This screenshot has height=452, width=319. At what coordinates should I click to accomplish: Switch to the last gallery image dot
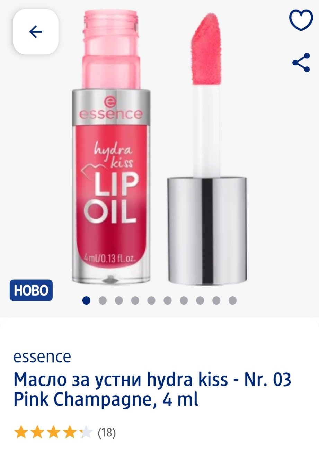(x=232, y=300)
